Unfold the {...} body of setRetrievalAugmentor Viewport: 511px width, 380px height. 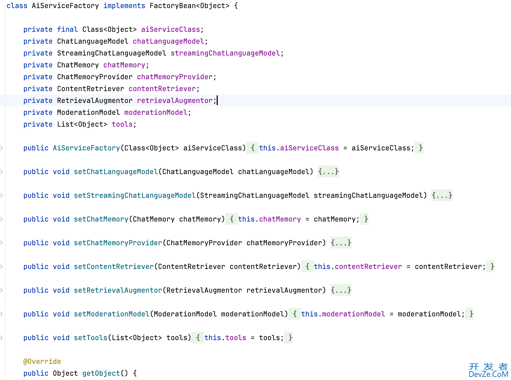coord(341,290)
